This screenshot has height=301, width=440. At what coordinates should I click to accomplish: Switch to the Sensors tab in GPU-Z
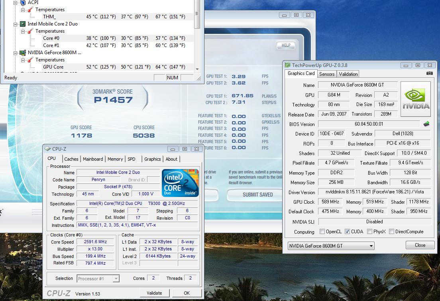point(327,74)
